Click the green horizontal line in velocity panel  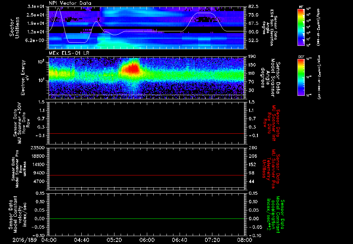tap(147, 218)
